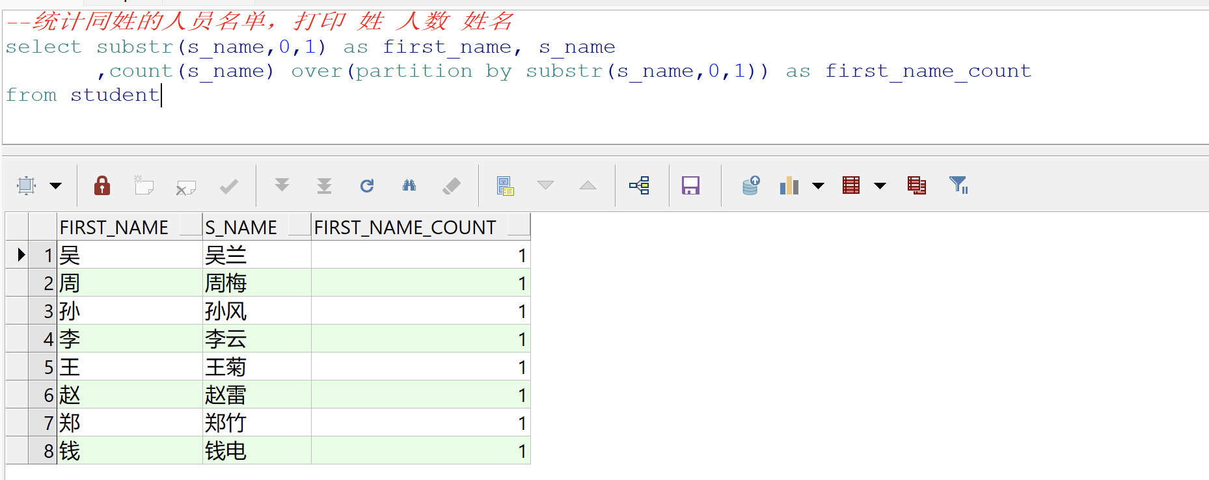The image size is (1209, 480).
Task: Save the result set with floppy icon
Action: pos(690,186)
